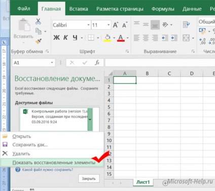Click the Wrap Text icon
The width and height of the screenshot is (215, 191).
186,25
